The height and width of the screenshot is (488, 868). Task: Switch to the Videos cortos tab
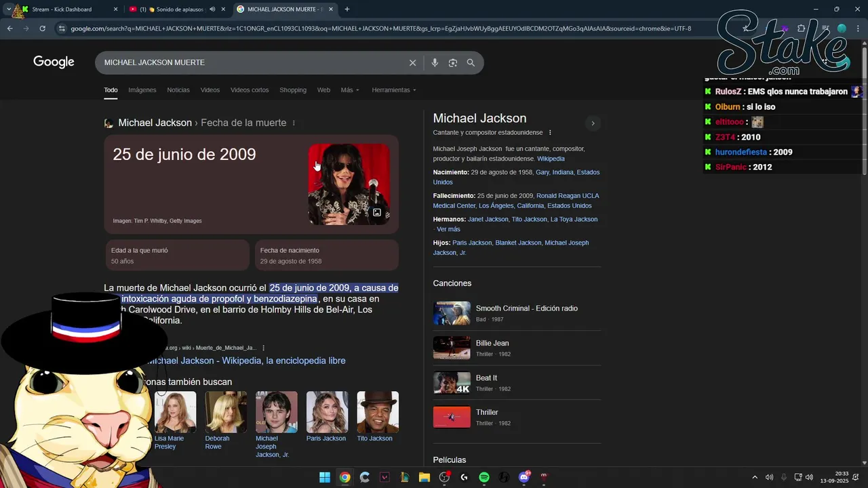coord(250,90)
